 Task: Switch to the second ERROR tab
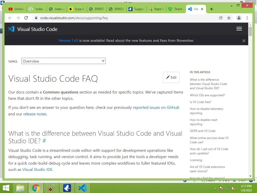coord(116,9)
